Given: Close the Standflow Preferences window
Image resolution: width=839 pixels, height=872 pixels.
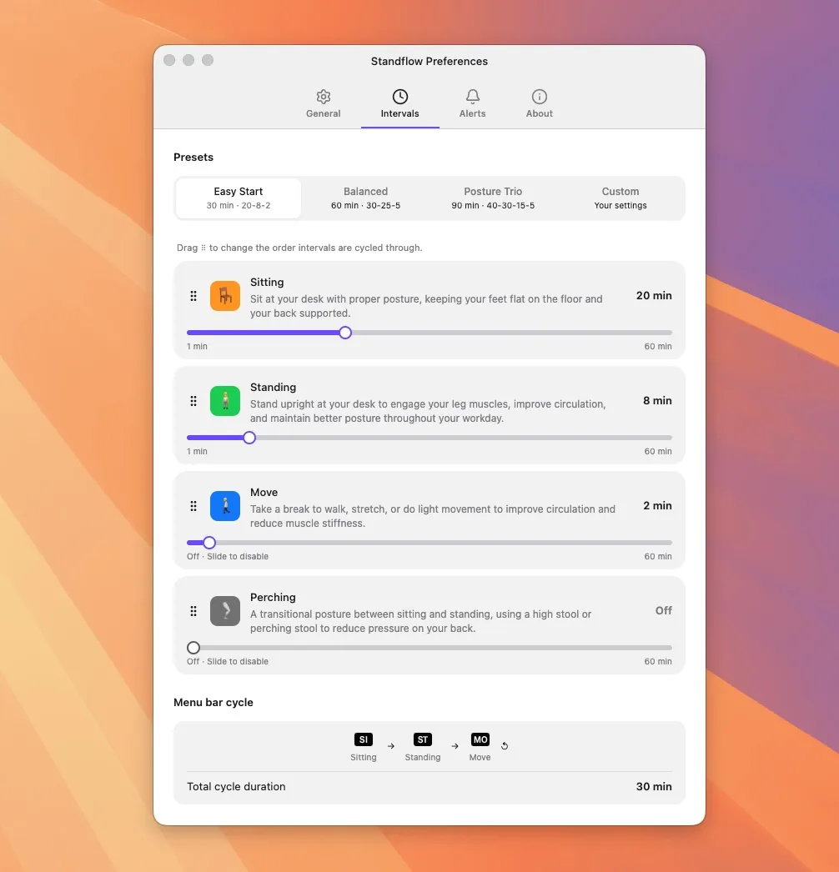Looking at the screenshot, I should (x=169, y=60).
